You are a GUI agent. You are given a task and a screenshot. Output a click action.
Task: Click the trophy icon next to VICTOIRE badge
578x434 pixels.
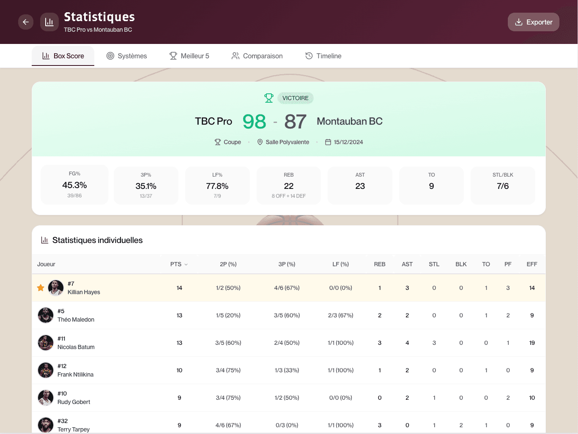tap(269, 98)
